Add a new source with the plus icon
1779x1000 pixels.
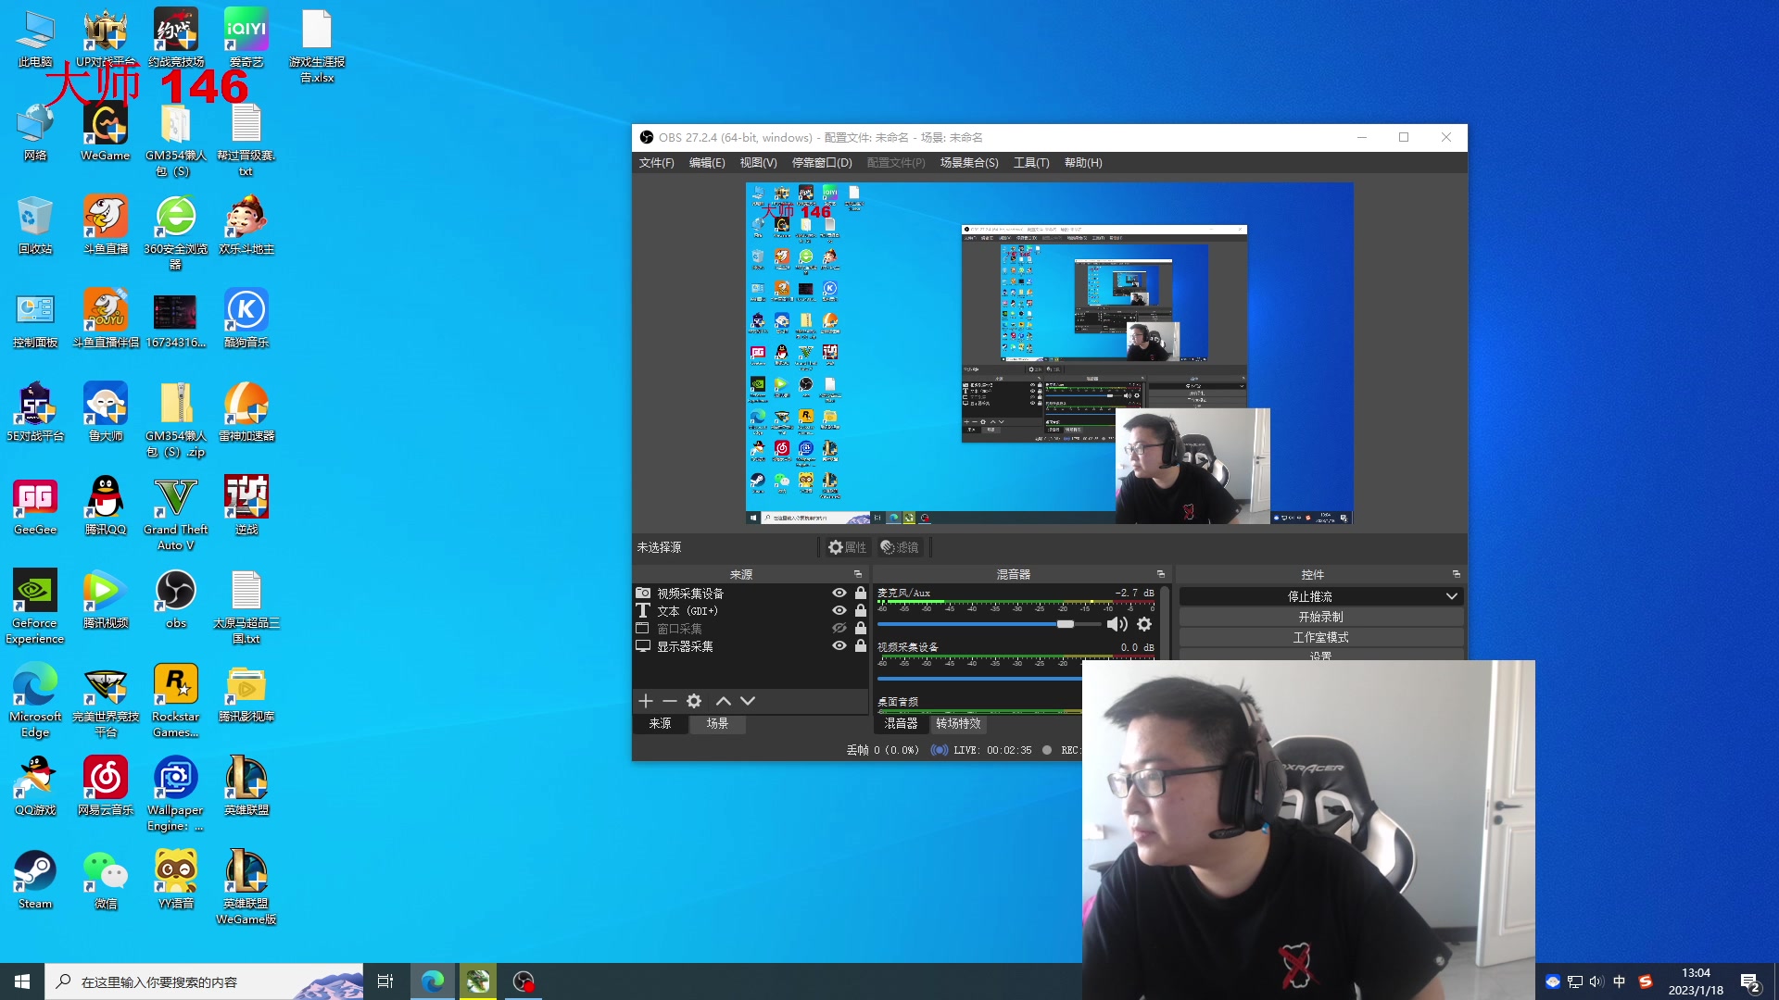pyautogui.click(x=646, y=701)
